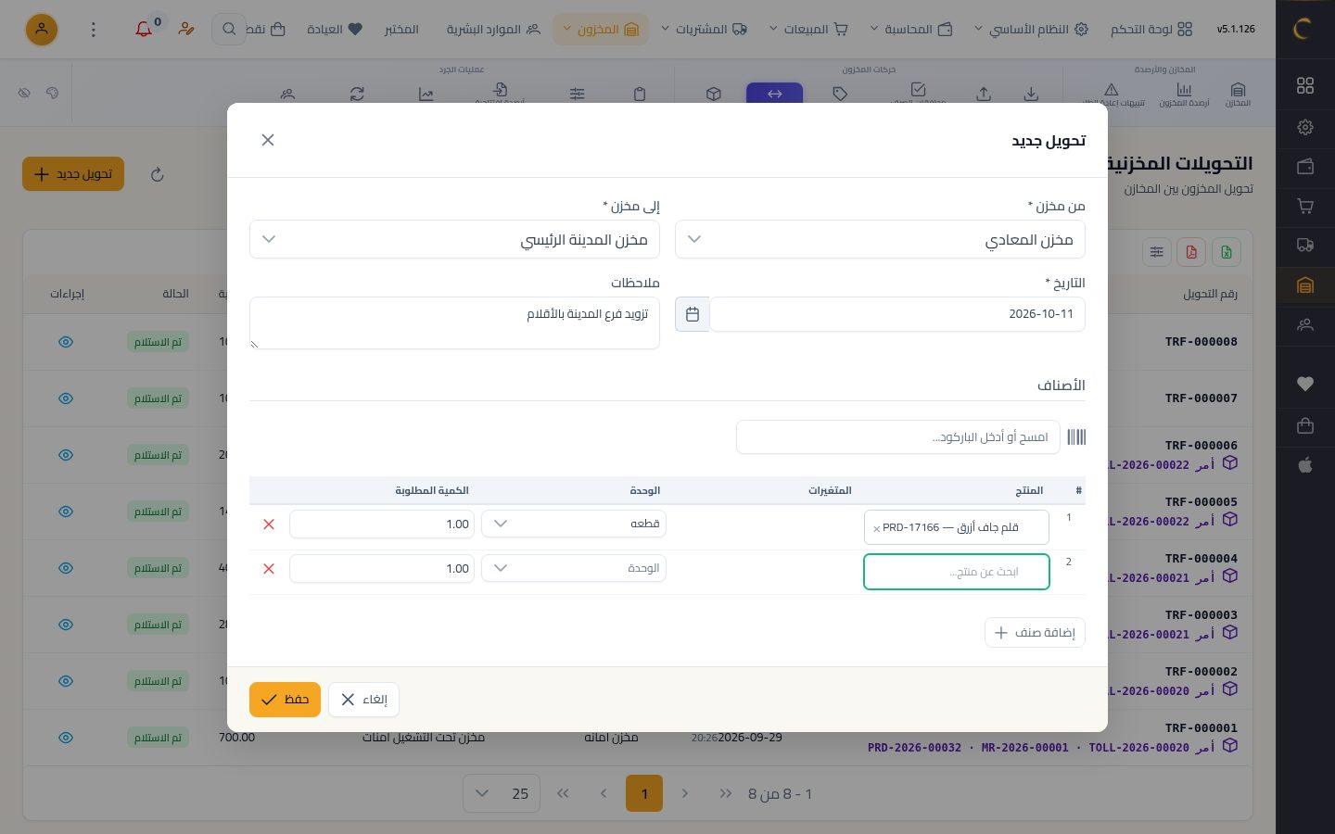Click the settings gear in right sidebar

1305,127
